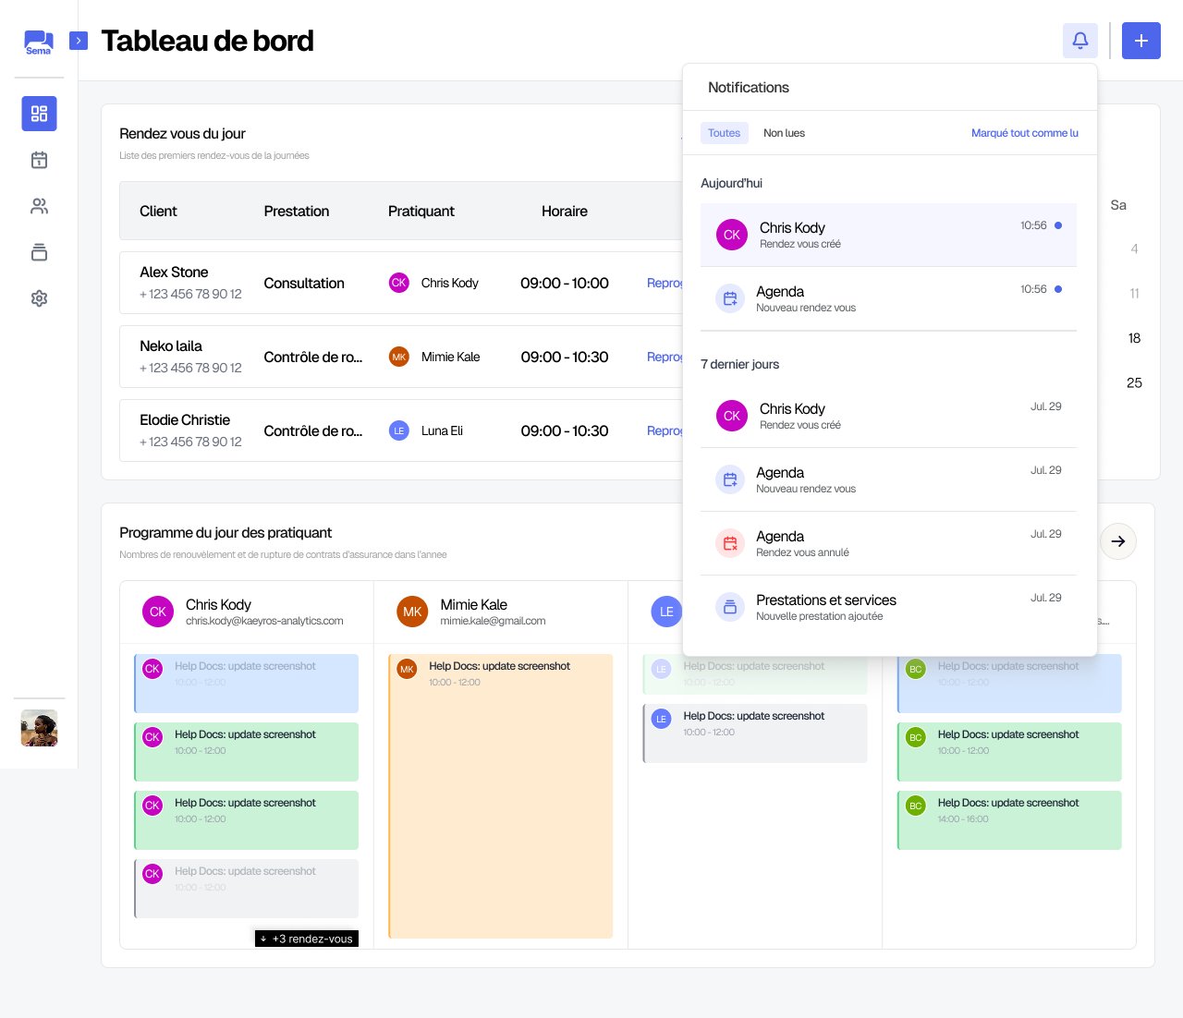Viewport: 1183px width, 1018px height.
Task: Select Mimie Kale's orange appointment block
Action: pyautogui.click(x=500, y=795)
